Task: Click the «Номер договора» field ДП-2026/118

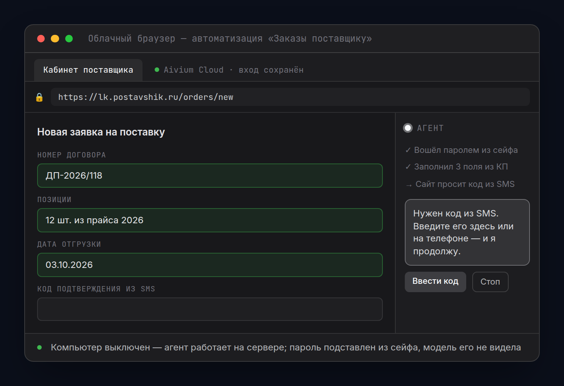Action: (210, 176)
